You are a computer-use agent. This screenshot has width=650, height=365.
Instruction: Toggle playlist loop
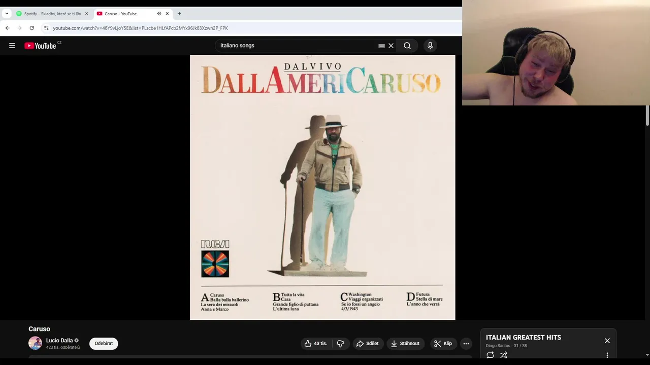(490, 355)
